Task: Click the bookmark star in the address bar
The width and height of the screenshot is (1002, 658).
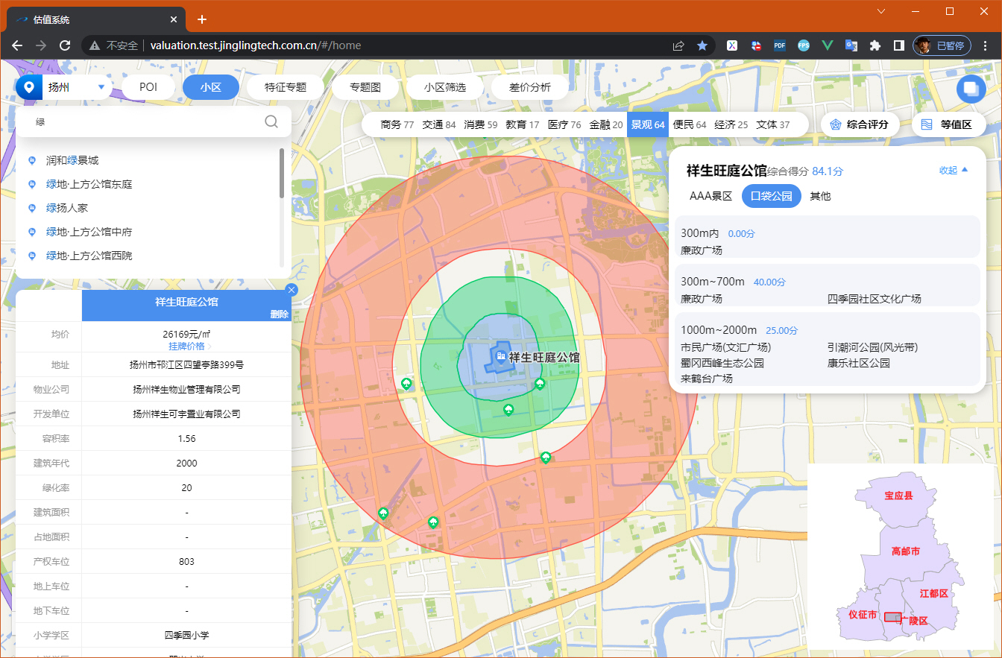Action: coord(702,45)
